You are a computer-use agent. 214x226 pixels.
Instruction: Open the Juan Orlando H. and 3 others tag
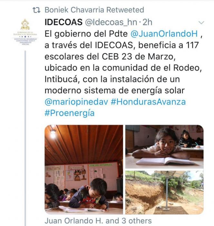coord(98,221)
